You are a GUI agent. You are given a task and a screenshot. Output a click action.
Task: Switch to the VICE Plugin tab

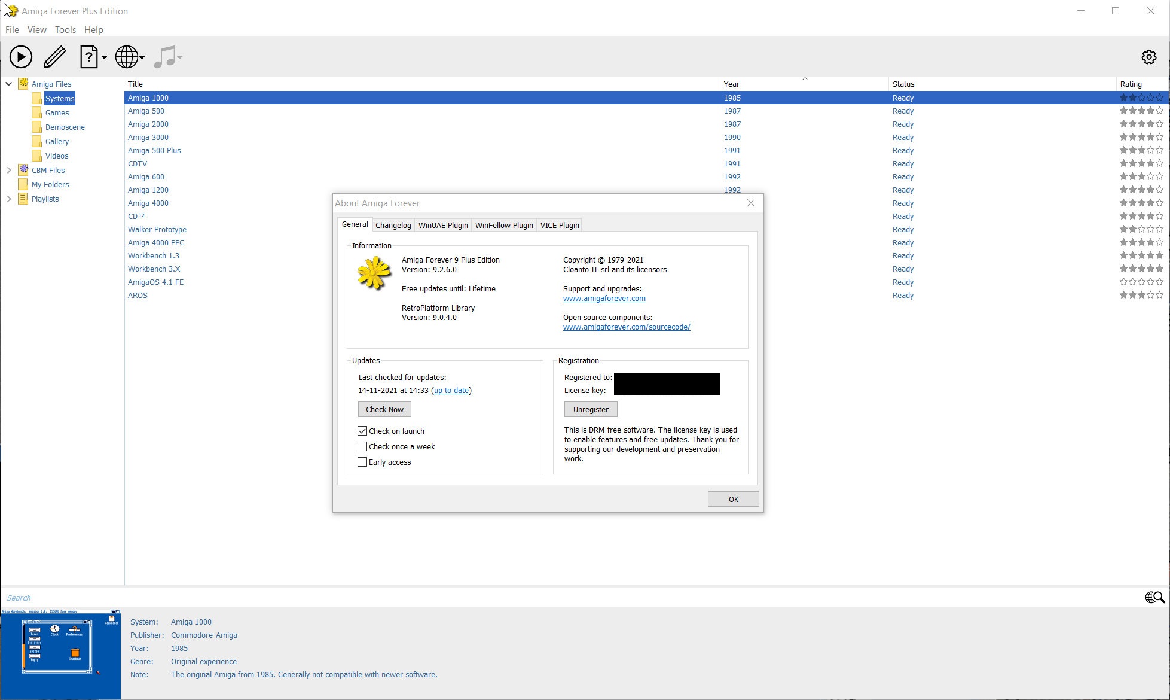pyautogui.click(x=560, y=225)
